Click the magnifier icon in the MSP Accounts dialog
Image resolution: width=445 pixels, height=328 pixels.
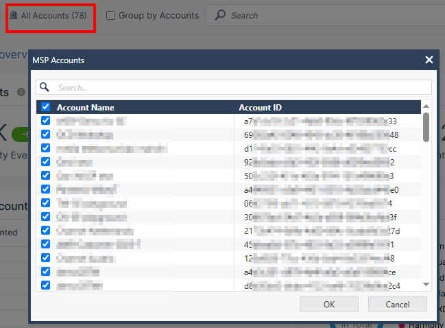coord(45,87)
